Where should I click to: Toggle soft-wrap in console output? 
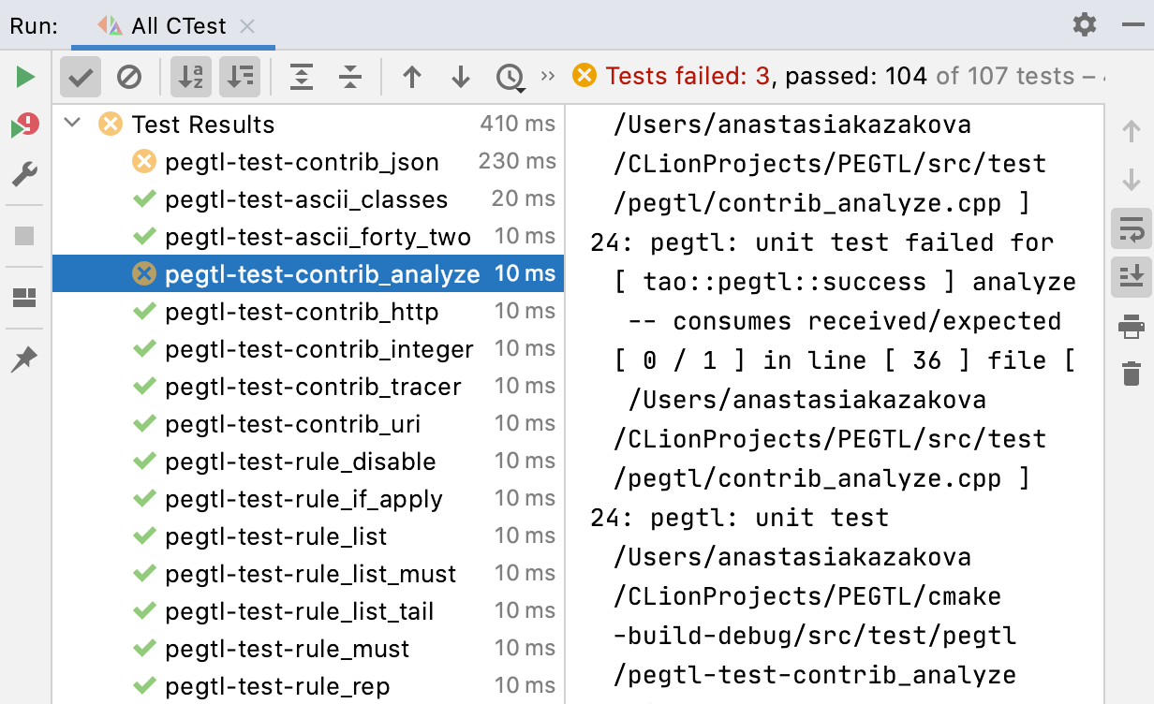click(x=1132, y=228)
